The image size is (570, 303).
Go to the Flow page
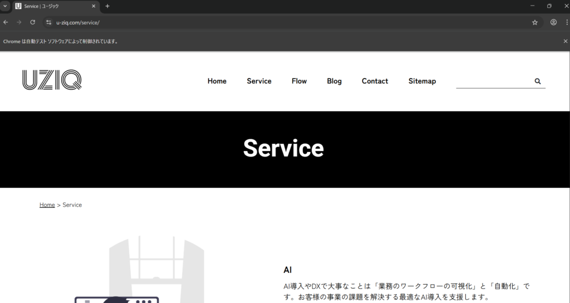[x=299, y=81]
